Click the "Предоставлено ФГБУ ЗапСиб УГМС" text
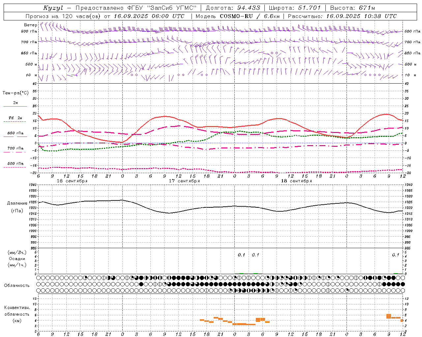 pyautogui.click(x=136, y=8)
